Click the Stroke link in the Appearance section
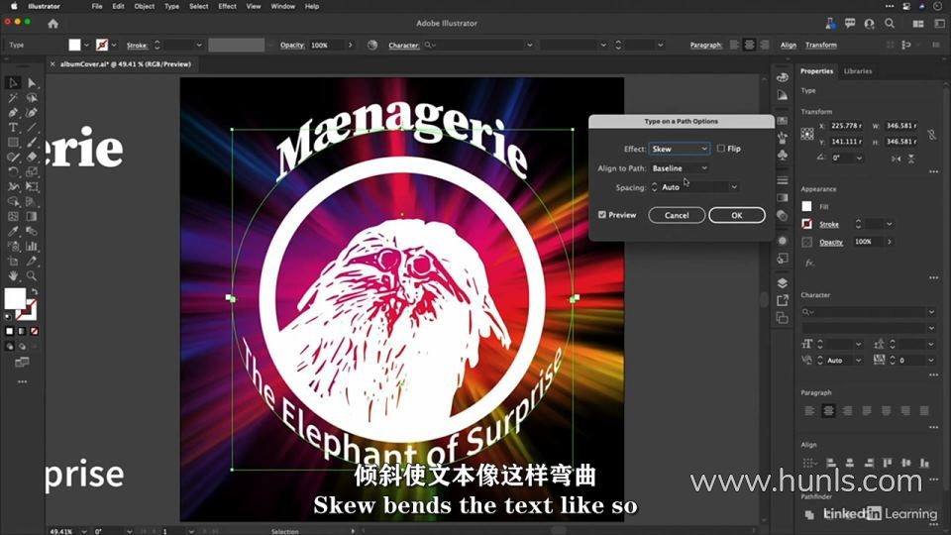This screenshot has height=535, width=951. click(x=829, y=225)
